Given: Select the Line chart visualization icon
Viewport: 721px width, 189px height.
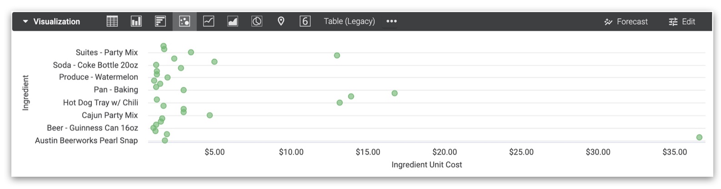Looking at the screenshot, I should pyautogui.click(x=209, y=21).
